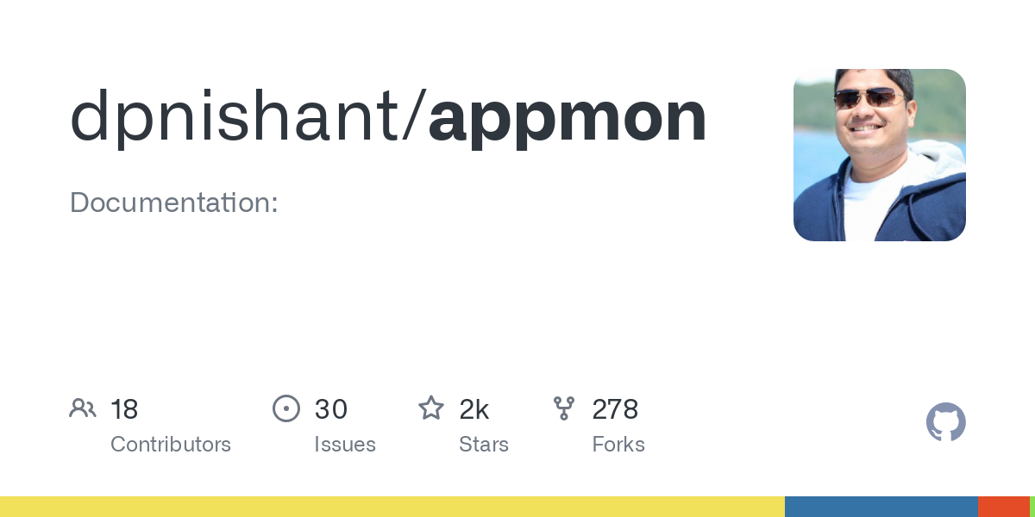Click the Contributors people icon
The height and width of the screenshot is (517, 1035).
click(83, 408)
